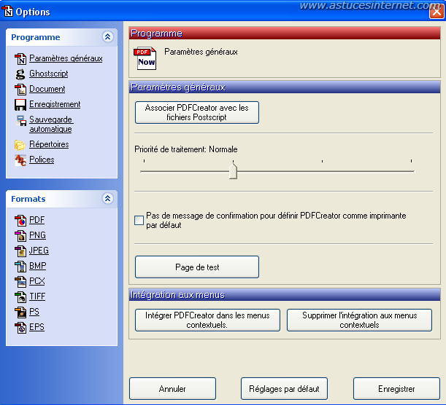Collapse the Formats sidebar panel
The image size is (446, 405).
[107, 198]
